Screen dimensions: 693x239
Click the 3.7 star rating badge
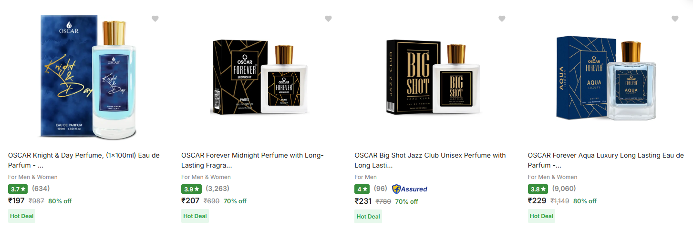tap(19, 189)
